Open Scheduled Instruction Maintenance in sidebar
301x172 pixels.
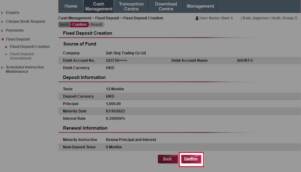(25, 69)
